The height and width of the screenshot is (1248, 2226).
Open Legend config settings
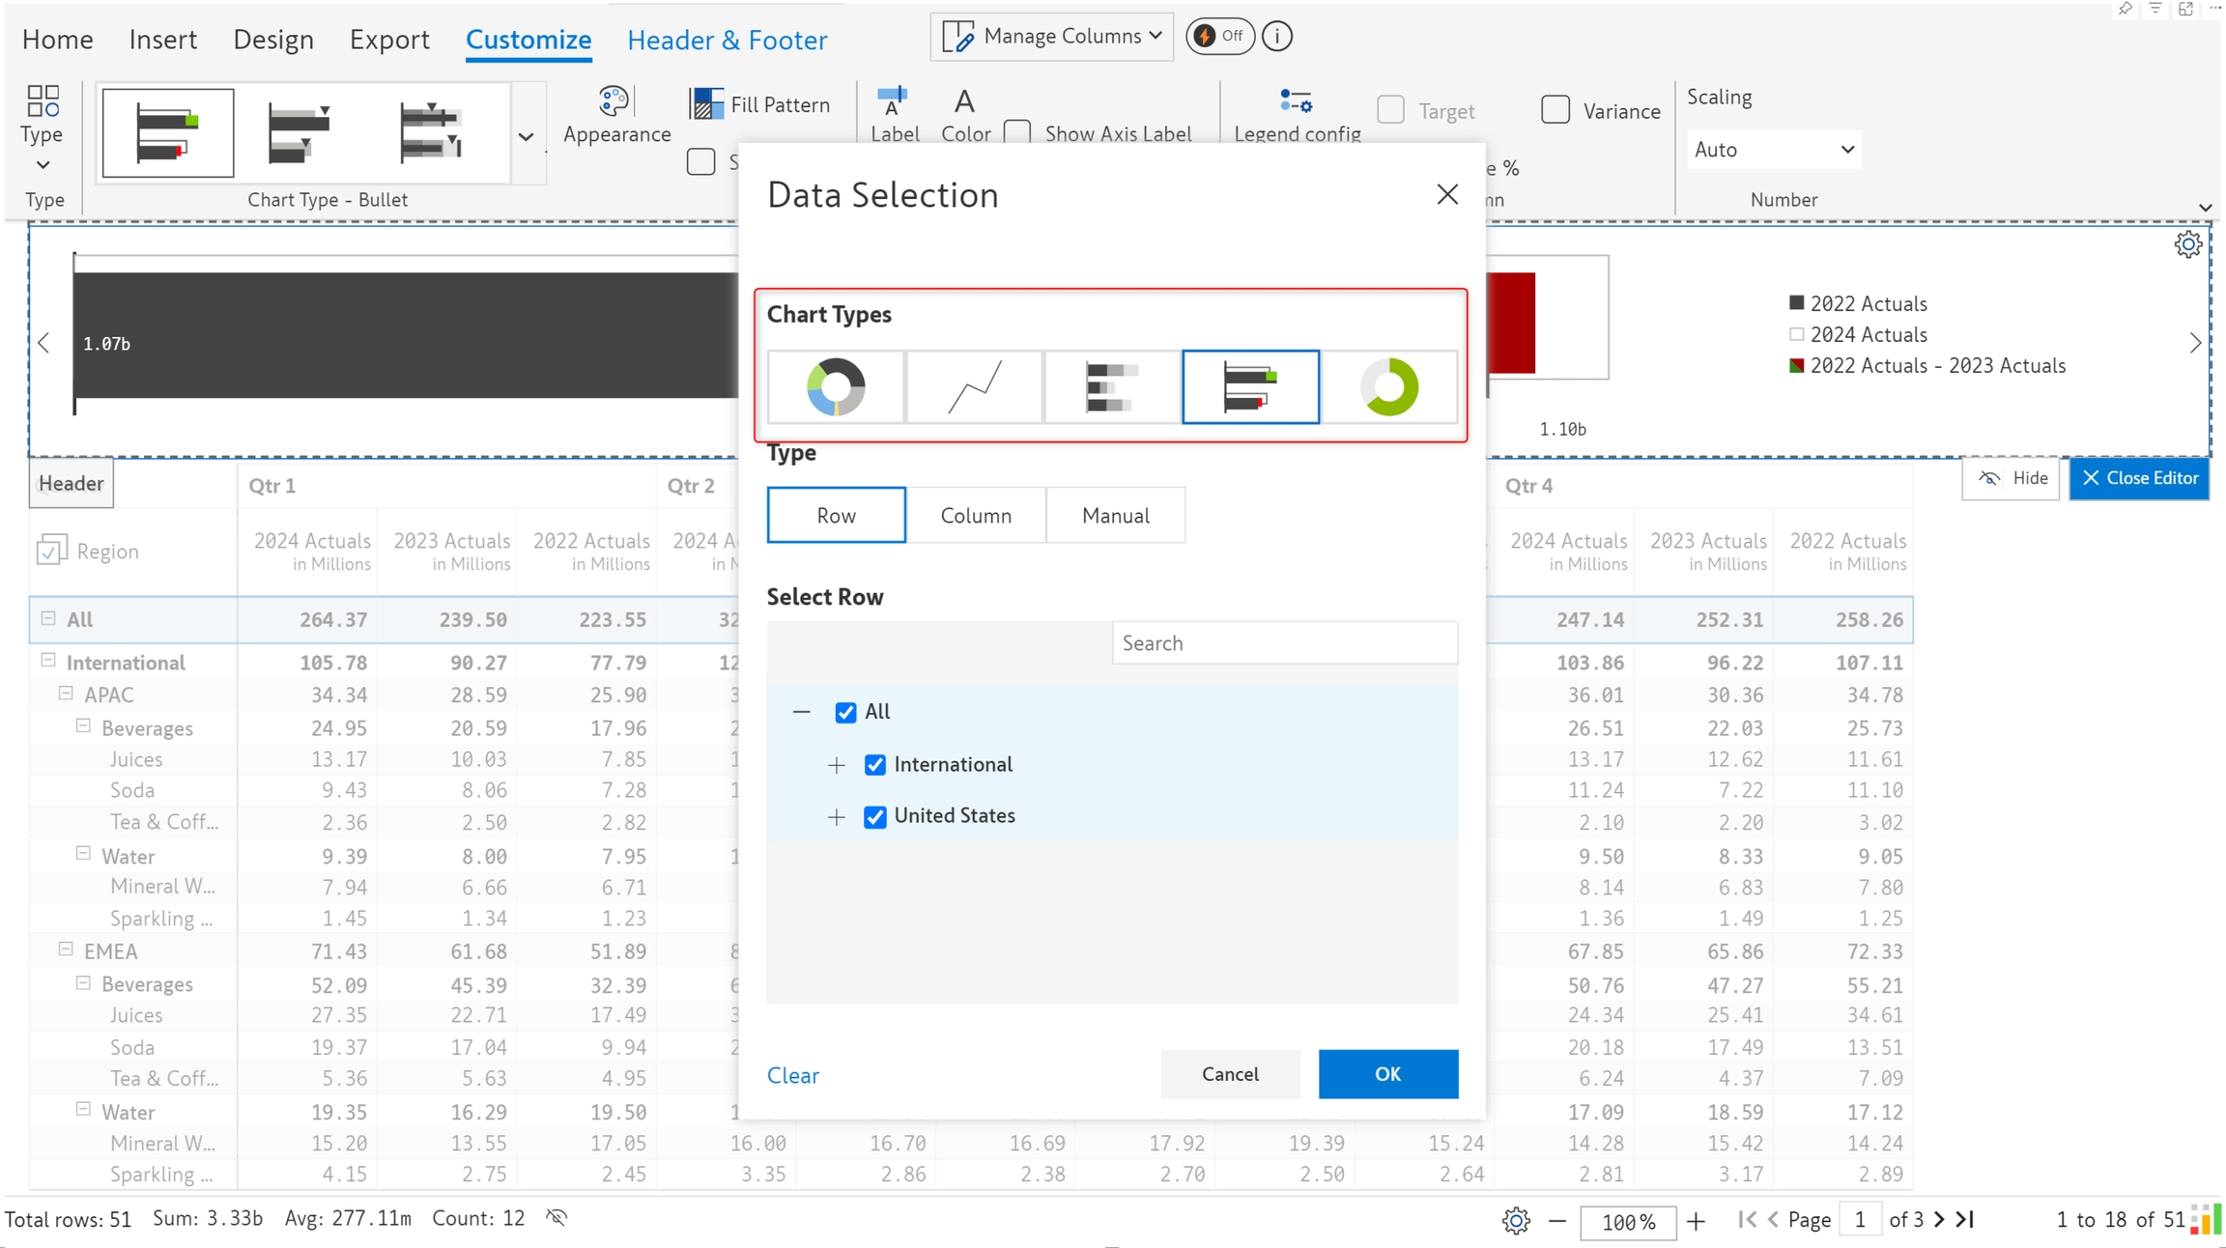click(1297, 102)
